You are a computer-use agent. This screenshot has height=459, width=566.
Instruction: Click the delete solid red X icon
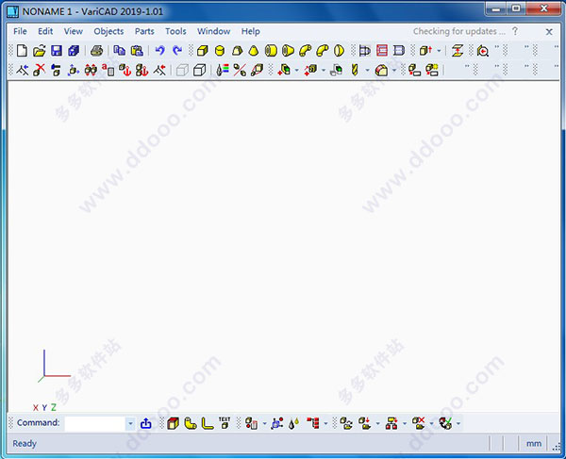(x=39, y=70)
